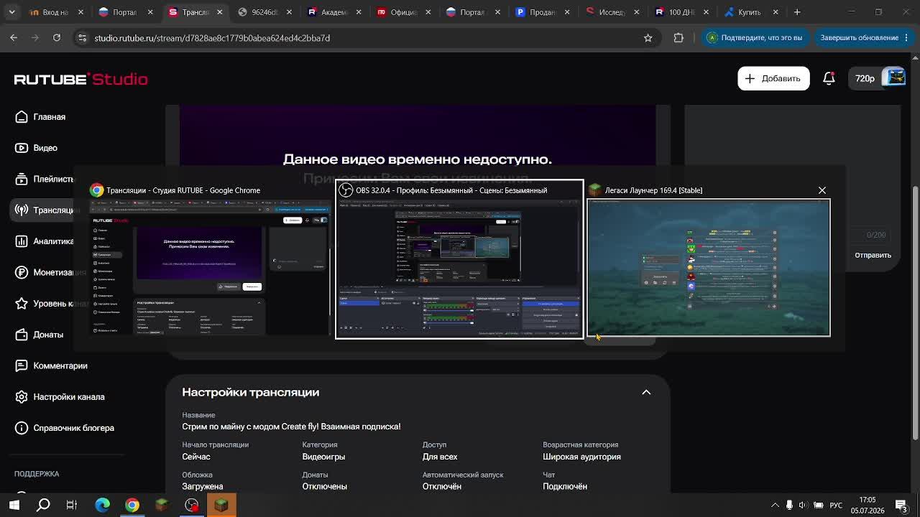This screenshot has width=920, height=517.
Task: Open the Монетизация sidebar section
Action: (50, 272)
